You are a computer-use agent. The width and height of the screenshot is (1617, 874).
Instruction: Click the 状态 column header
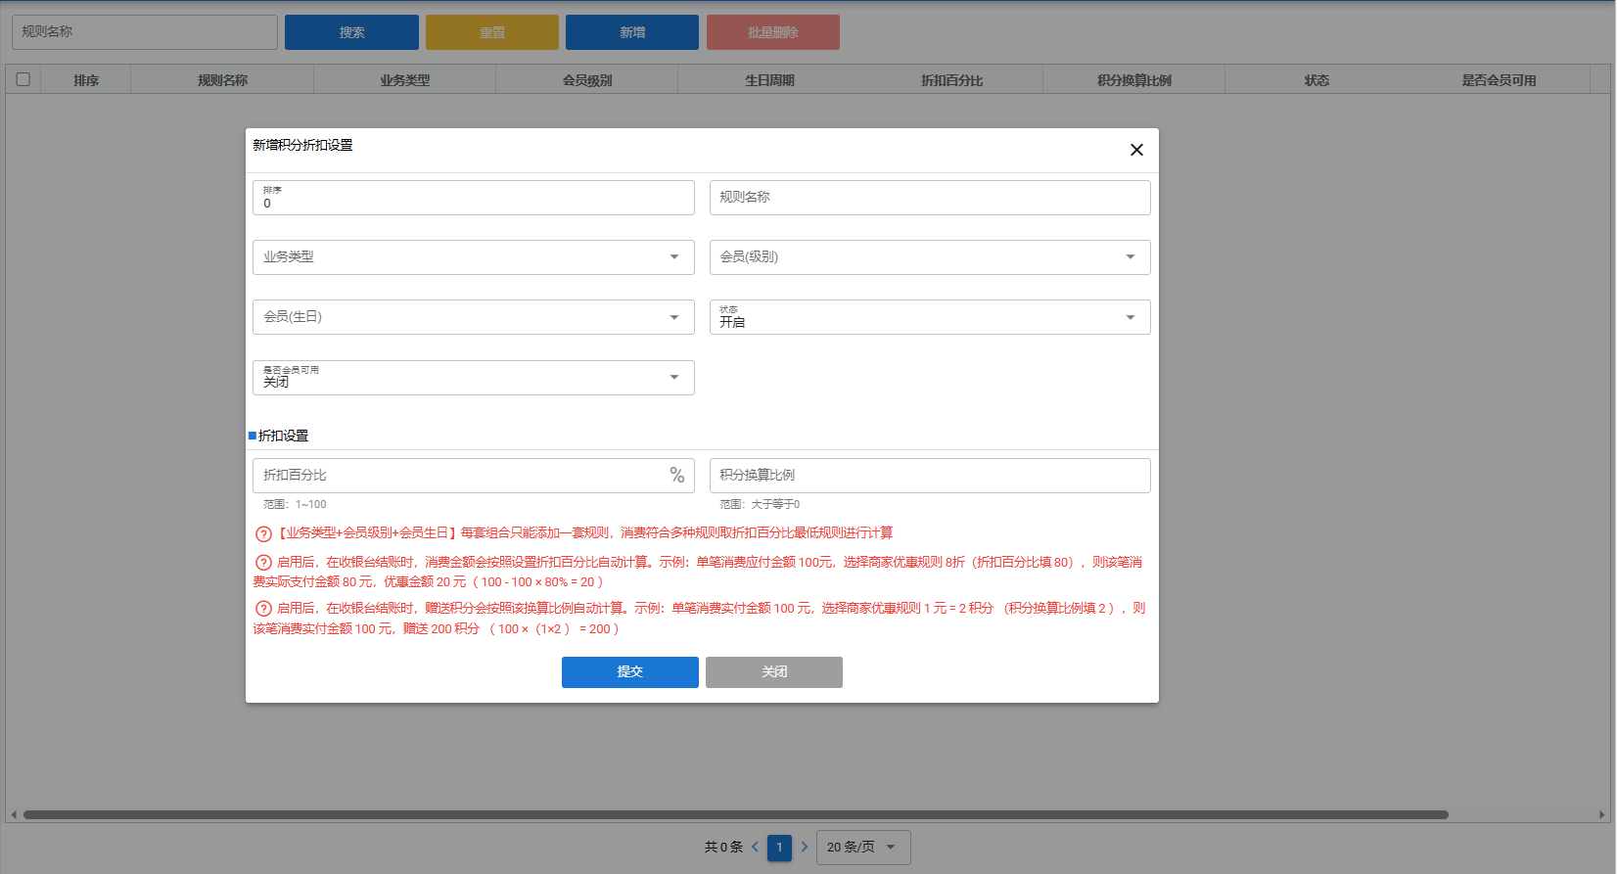click(x=1317, y=80)
